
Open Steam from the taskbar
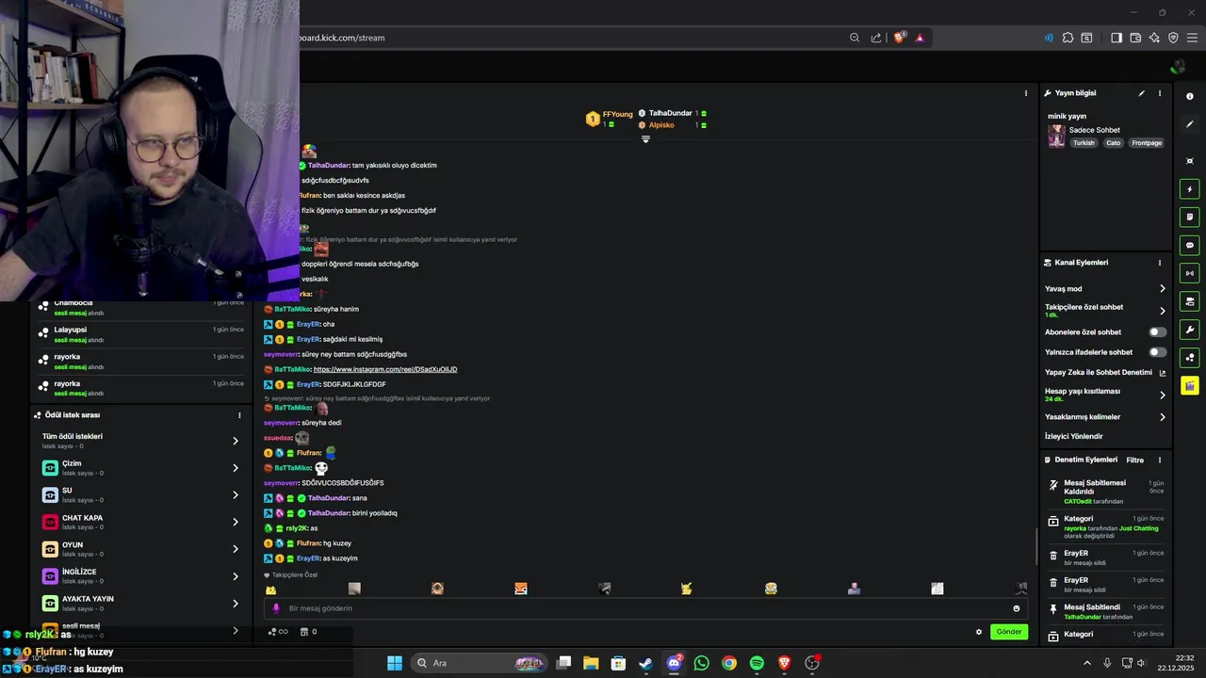(645, 663)
